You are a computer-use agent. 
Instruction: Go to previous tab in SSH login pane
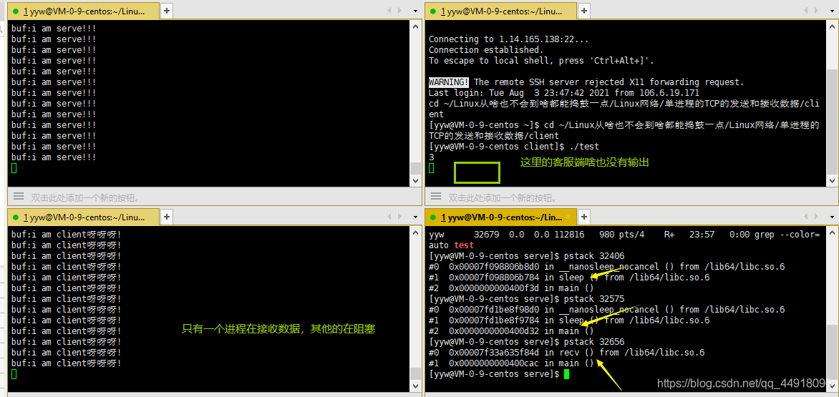[807, 11]
